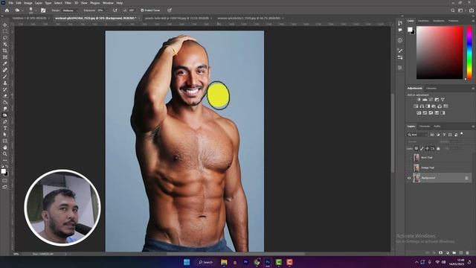The width and height of the screenshot is (476, 268).
Task: Select the Brush tool
Action: click(5, 76)
